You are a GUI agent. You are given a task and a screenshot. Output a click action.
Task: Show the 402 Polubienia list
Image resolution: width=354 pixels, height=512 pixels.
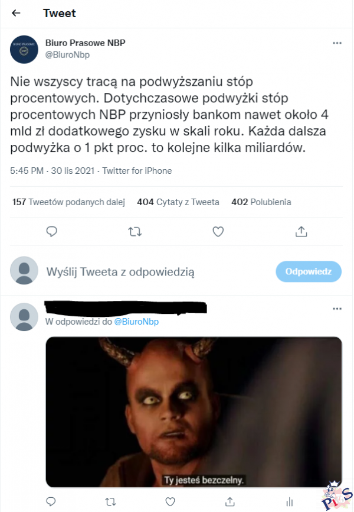point(261,202)
